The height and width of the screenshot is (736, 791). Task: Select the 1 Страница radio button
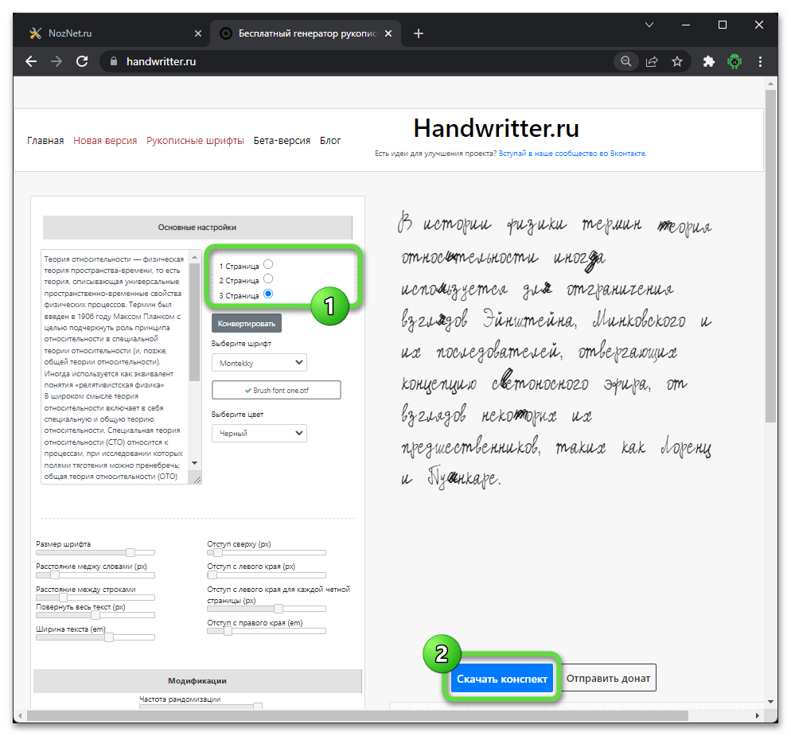click(268, 264)
